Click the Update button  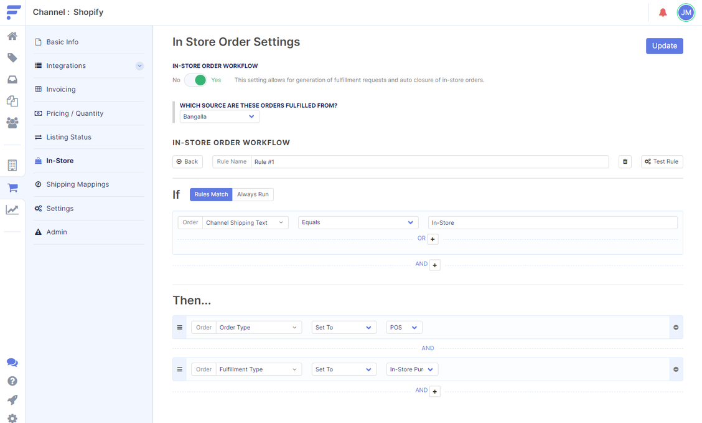coord(664,46)
